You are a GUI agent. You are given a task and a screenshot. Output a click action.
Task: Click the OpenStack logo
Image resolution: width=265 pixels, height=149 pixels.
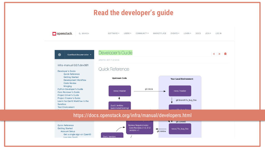click(x=62, y=34)
